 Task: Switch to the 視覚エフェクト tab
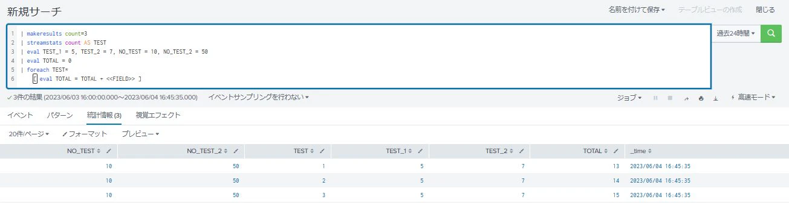point(158,115)
